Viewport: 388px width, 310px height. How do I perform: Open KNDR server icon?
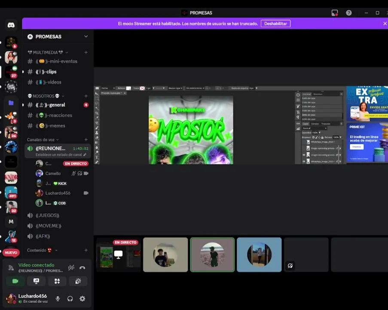pos(11,177)
